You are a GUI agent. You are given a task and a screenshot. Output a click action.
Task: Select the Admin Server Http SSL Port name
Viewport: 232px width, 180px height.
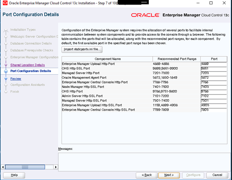click(82, 96)
